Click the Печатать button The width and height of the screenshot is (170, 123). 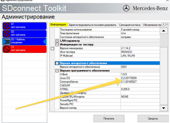(x=109, y=118)
